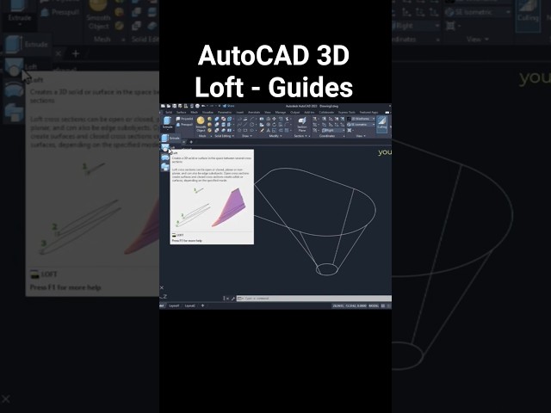The height and width of the screenshot is (413, 551).
Task: Open the SE Isometric view dropdown
Action: tap(361, 125)
